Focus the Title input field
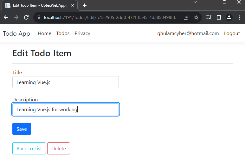245x168 pixels. (66, 82)
